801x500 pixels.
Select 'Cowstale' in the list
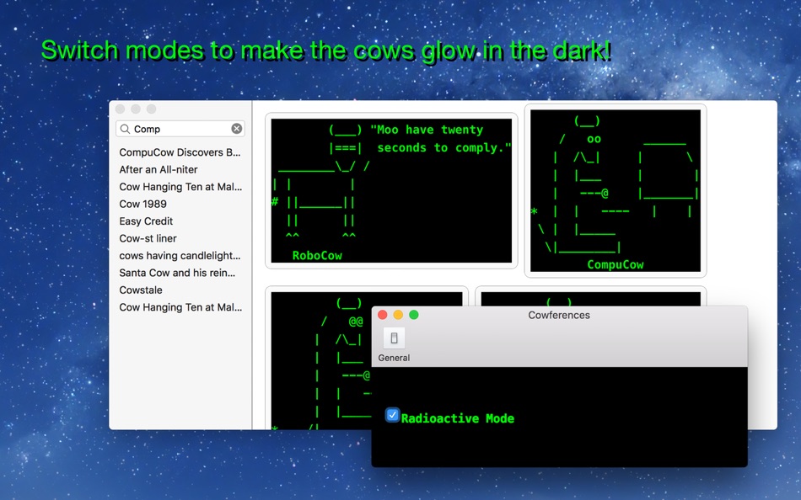[x=141, y=290]
